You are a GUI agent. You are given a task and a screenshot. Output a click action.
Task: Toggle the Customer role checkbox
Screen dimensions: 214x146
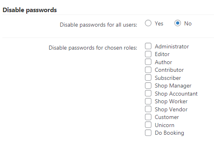[148, 117]
